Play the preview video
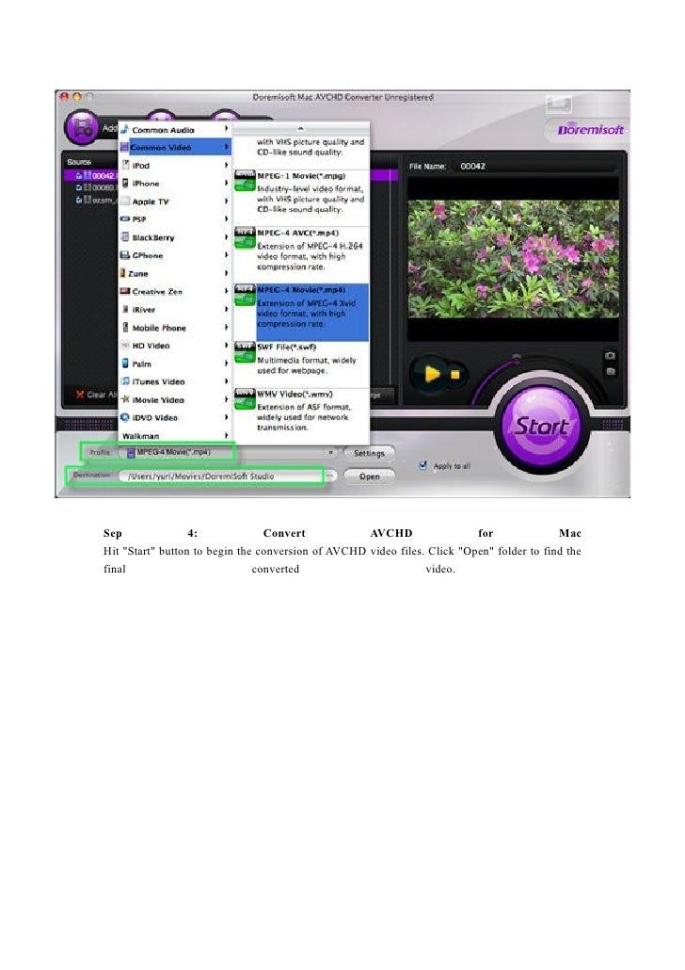This screenshot has height=970, width=685. (432, 374)
